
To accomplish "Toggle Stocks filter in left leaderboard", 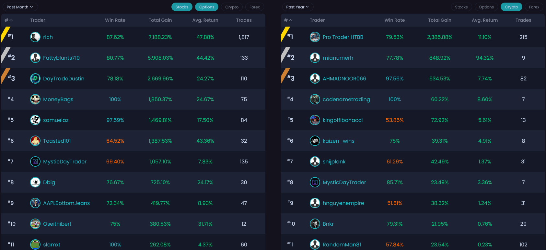I will click(x=182, y=7).
